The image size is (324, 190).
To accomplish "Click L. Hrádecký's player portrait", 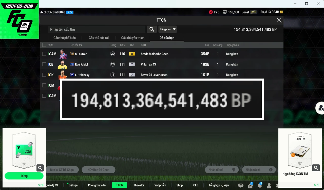I will point(63,75).
